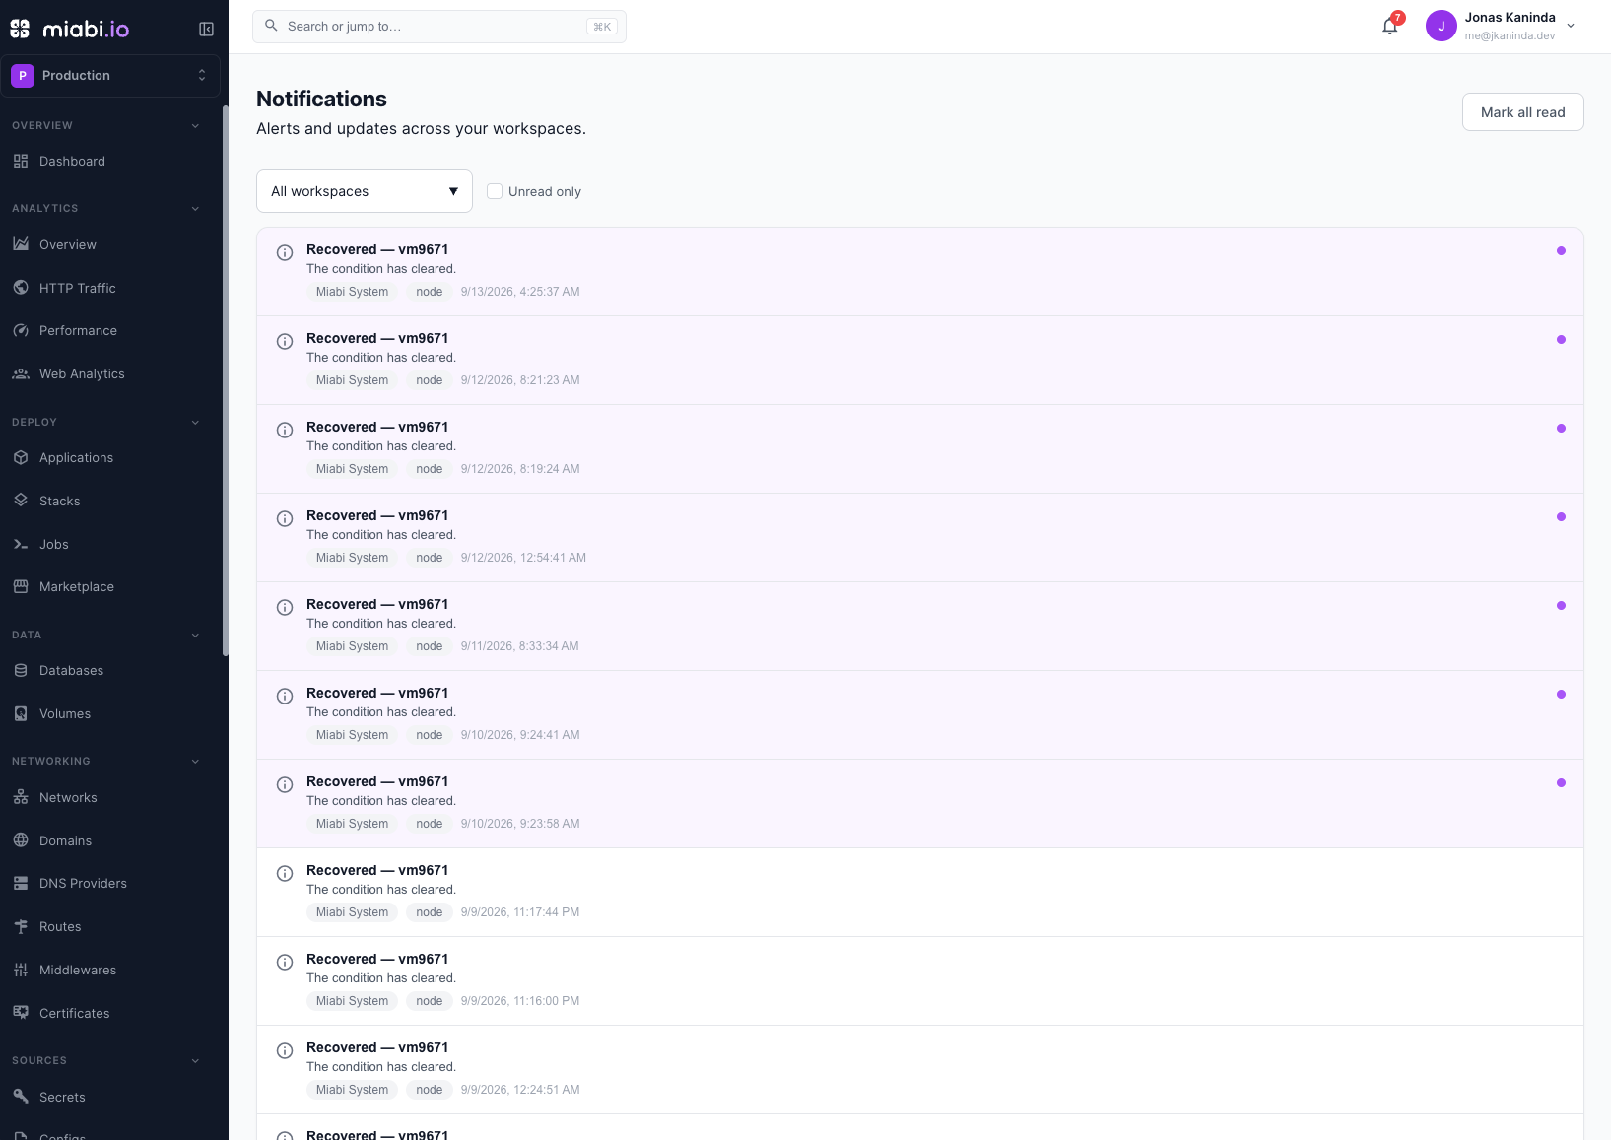The width and height of the screenshot is (1611, 1140).
Task: Open the Jonas Kaninda account menu
Action: [x=1501, y=27]
